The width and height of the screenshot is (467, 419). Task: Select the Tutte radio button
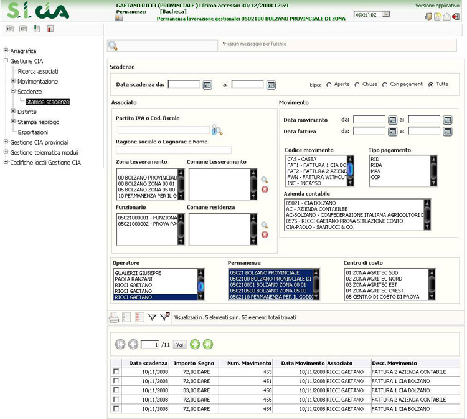pos(431,85)
